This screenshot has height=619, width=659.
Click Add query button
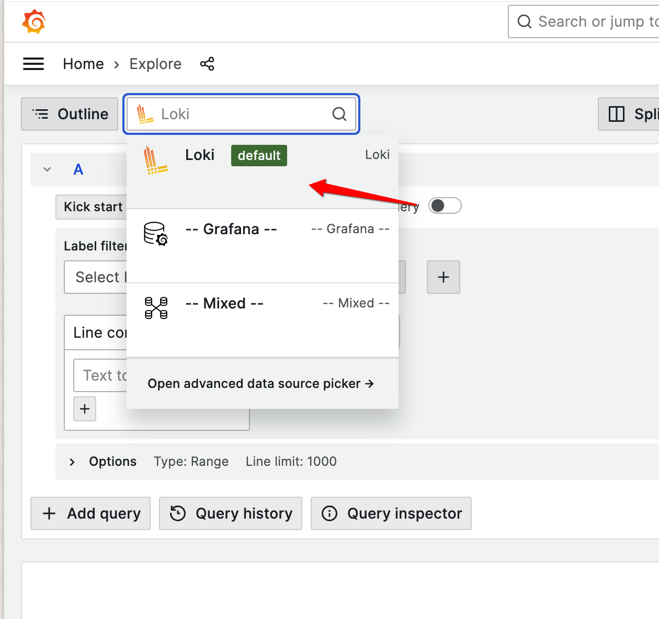[x=90, y=513]
